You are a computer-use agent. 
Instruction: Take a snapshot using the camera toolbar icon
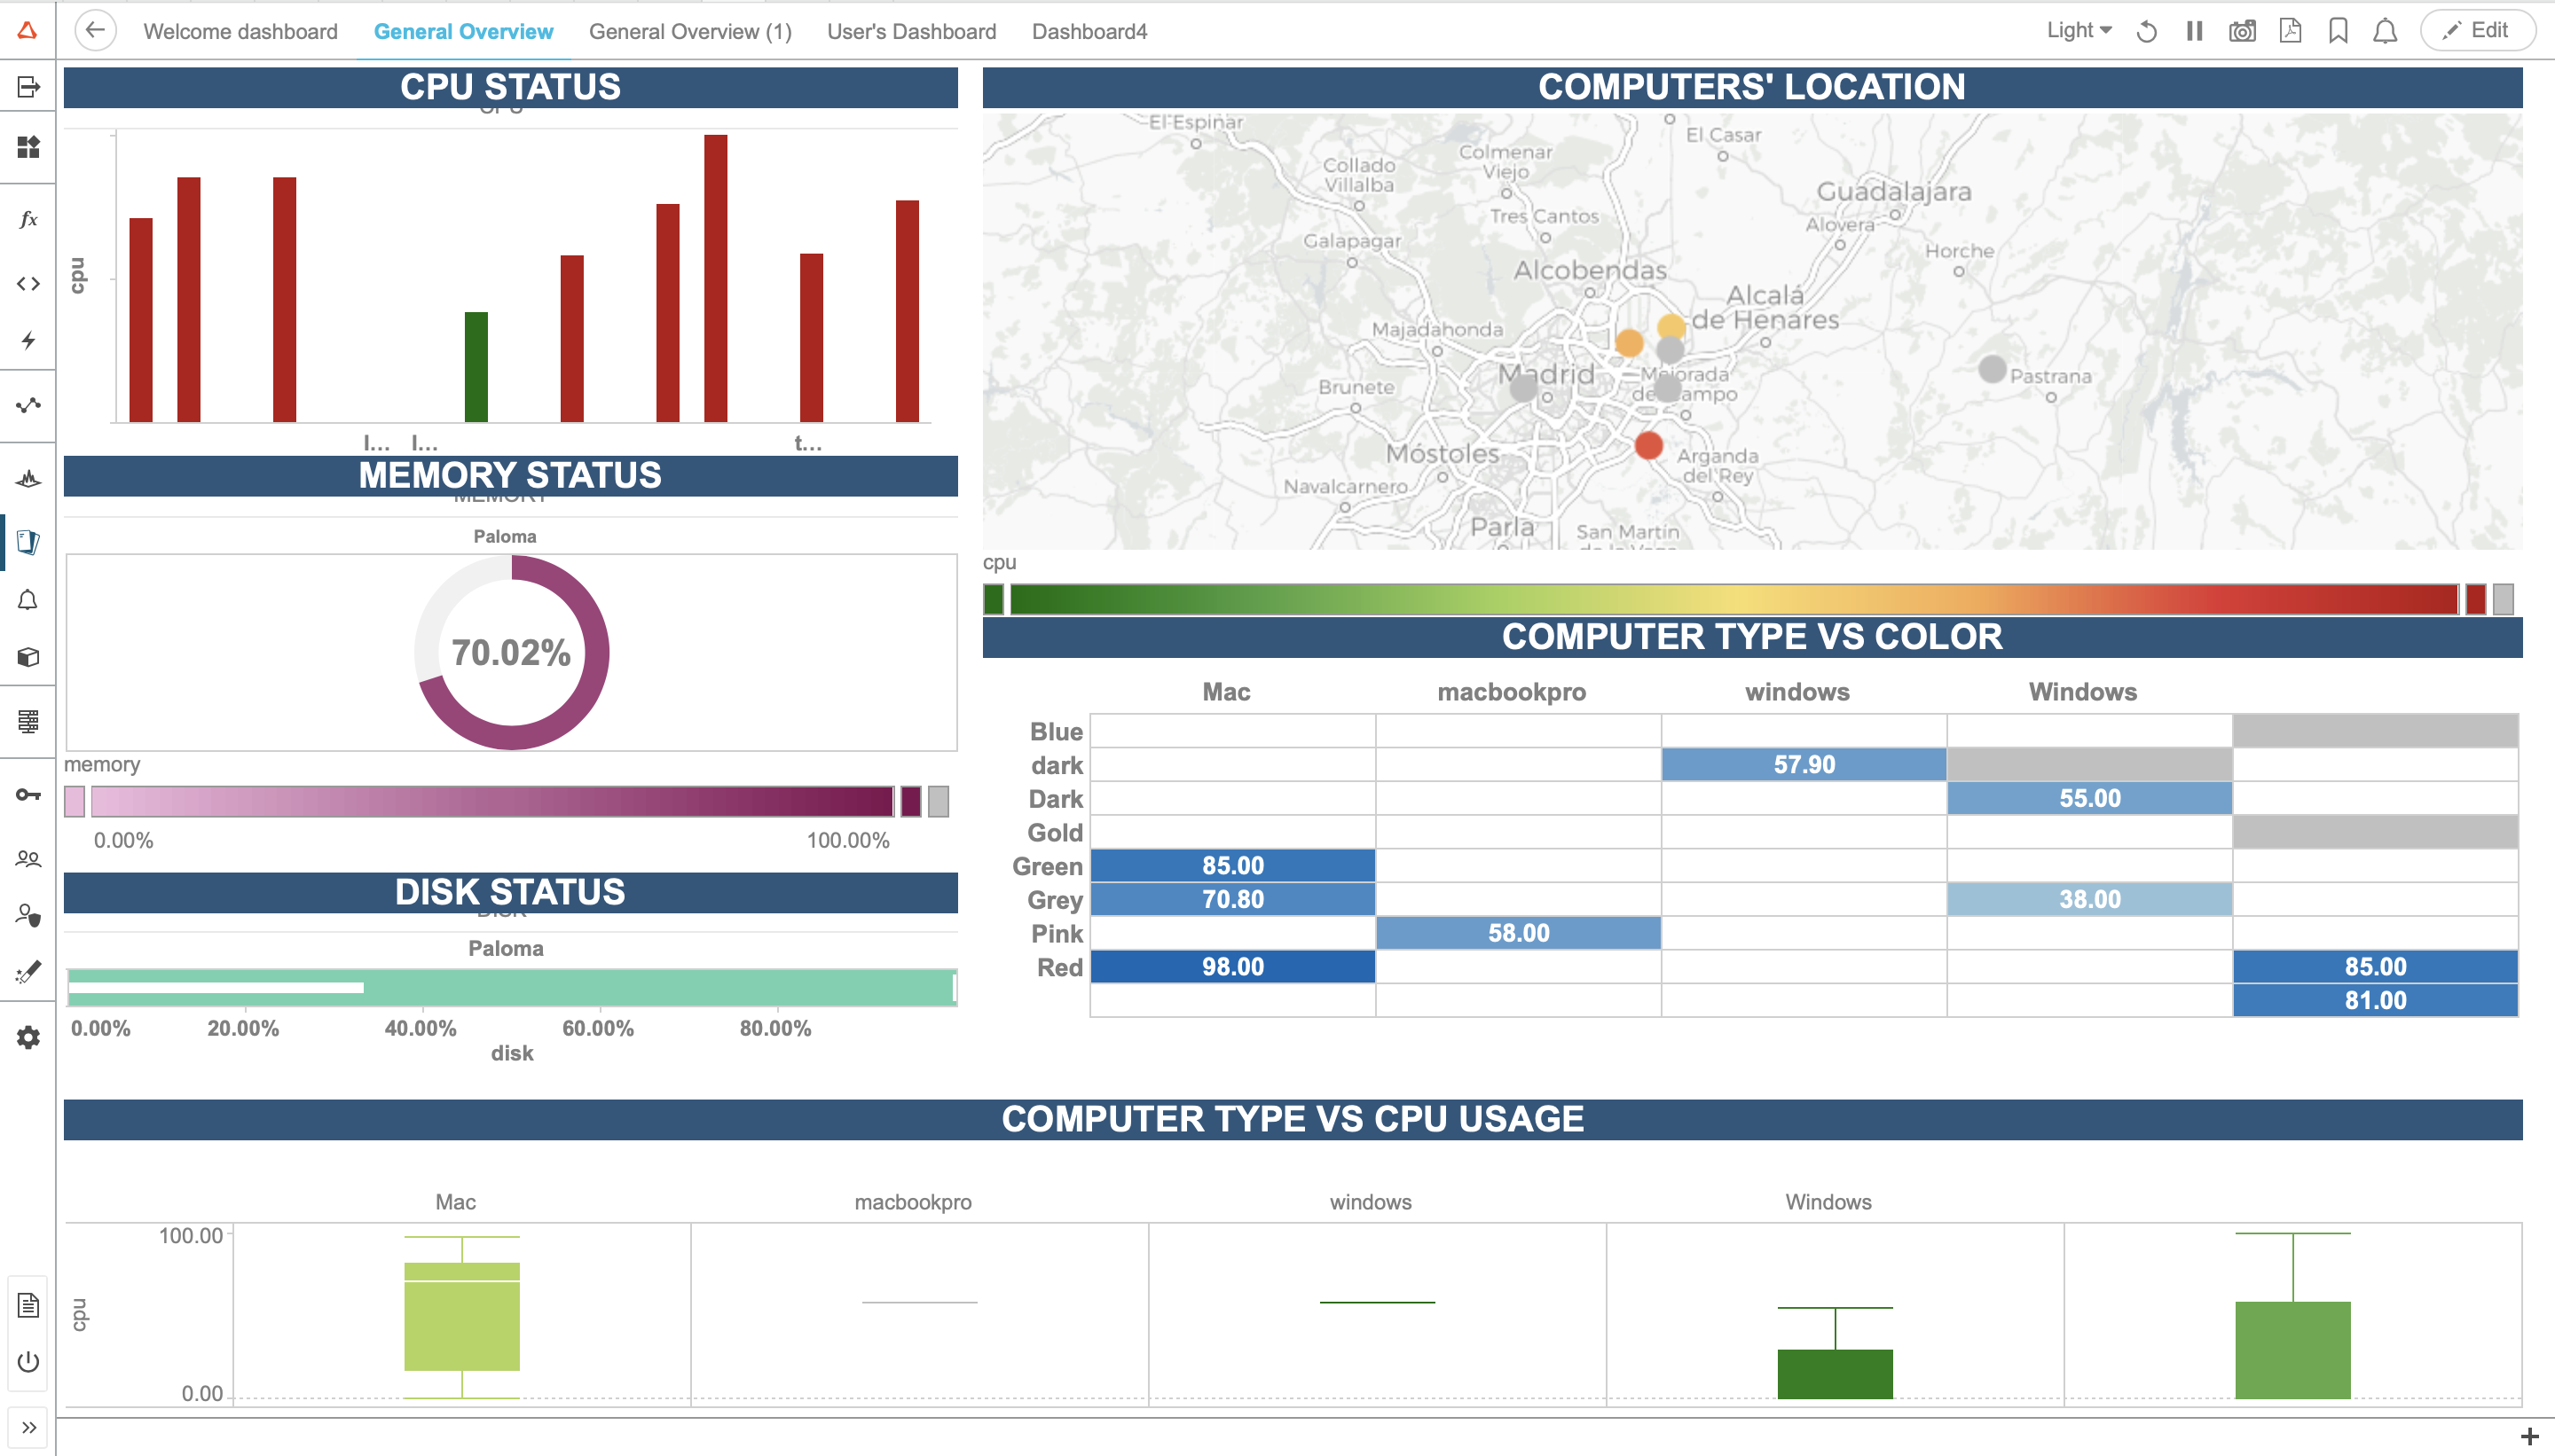pyautogui.click(x=2241, y=31)
